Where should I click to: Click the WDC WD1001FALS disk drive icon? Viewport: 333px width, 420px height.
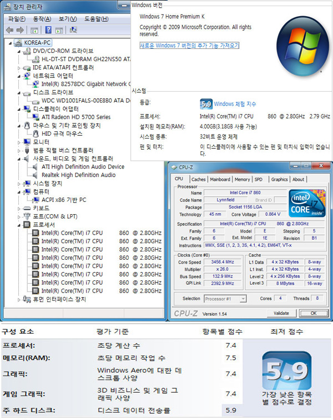(36, 101)
